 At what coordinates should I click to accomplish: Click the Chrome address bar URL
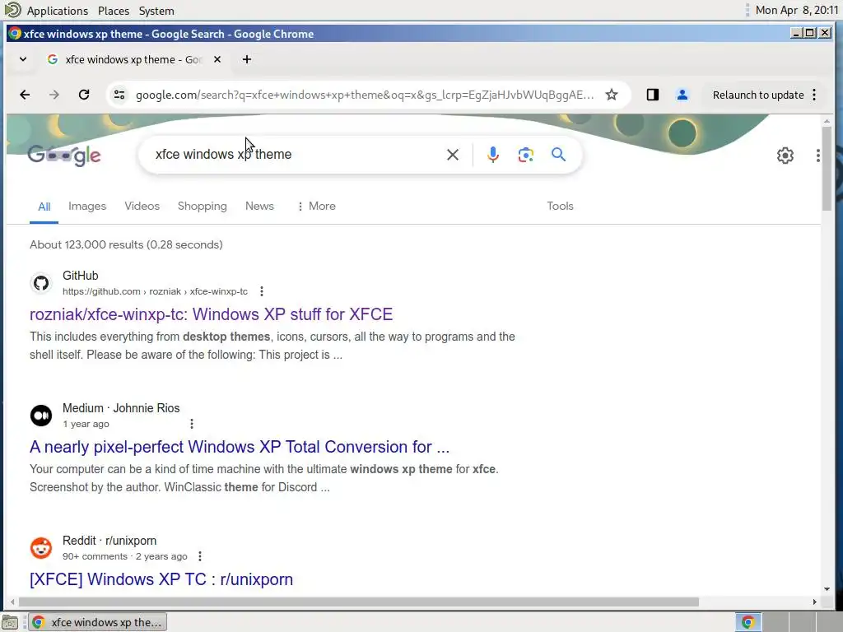click(x=365, y=95)
